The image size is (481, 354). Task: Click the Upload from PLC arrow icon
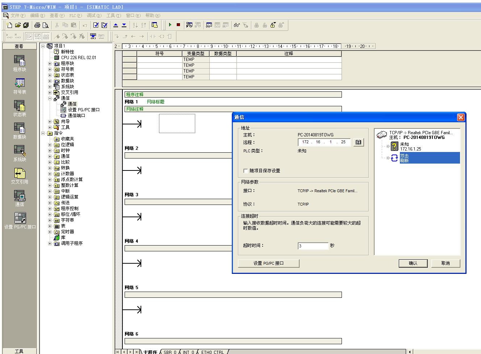tap(116, 25)
